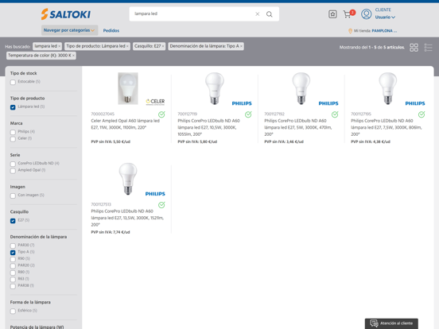This screenshot has width=439, height=329.
Task: Open the favorites star icon in the header
Action: [332, 14]
